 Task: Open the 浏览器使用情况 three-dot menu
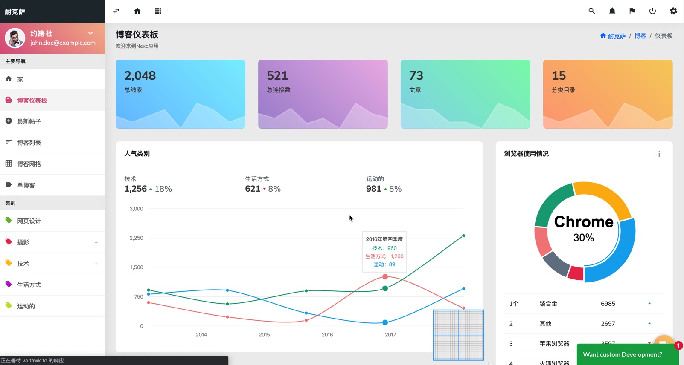pyautogui.click(x=659, y=154)
